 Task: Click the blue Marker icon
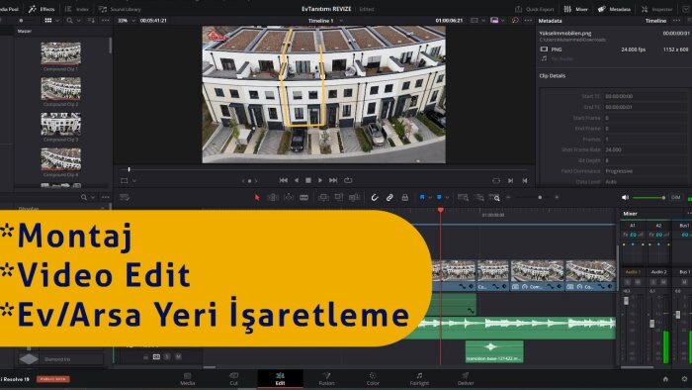439,197
